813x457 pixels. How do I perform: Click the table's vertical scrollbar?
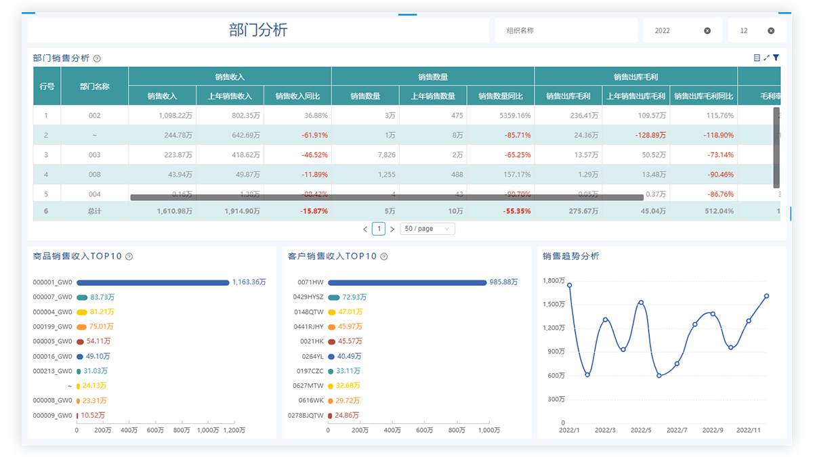tap(776, 147)
